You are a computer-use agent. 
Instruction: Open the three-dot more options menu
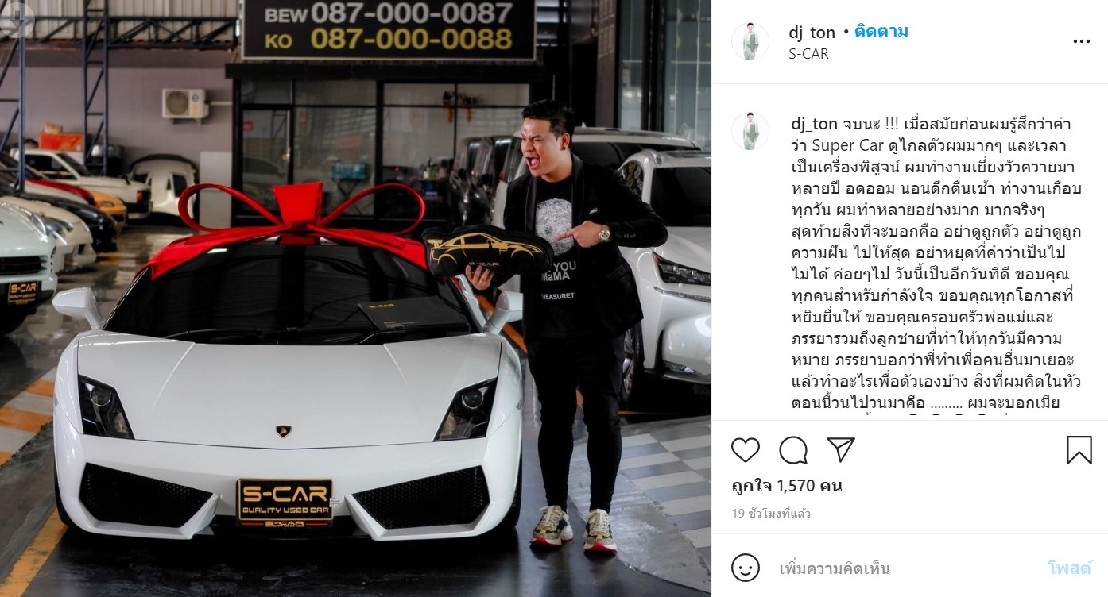pyautogui.click(x=1081, y=42)
